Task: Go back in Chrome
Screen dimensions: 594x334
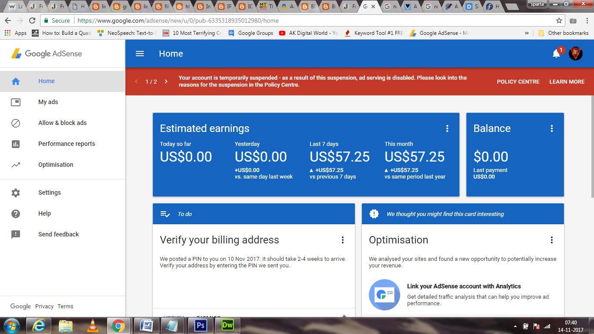Action: (8, 20)
